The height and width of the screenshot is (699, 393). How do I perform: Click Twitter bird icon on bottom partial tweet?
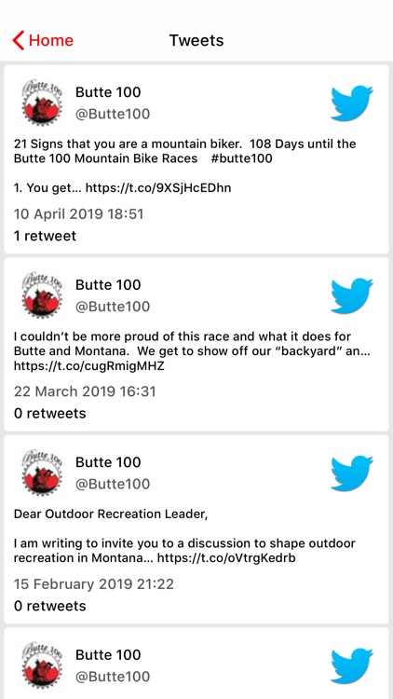(352, 666)
